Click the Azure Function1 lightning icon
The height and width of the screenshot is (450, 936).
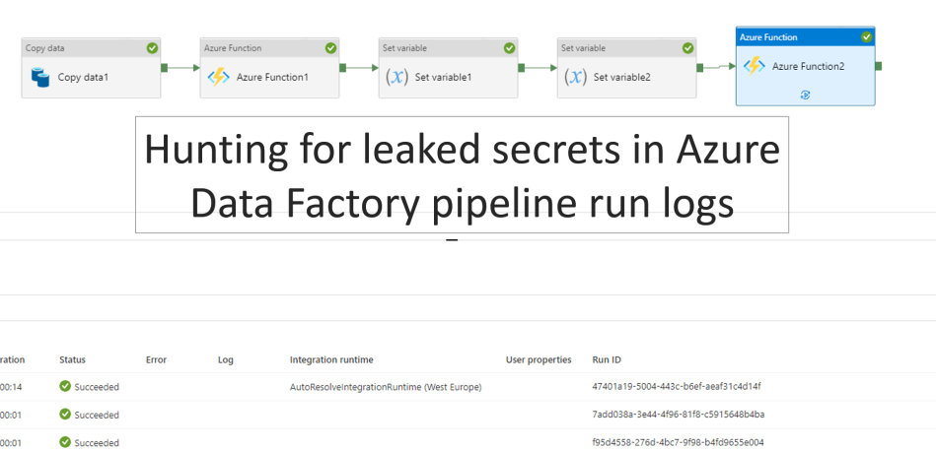pyautogui.click(x=218, y=76)
